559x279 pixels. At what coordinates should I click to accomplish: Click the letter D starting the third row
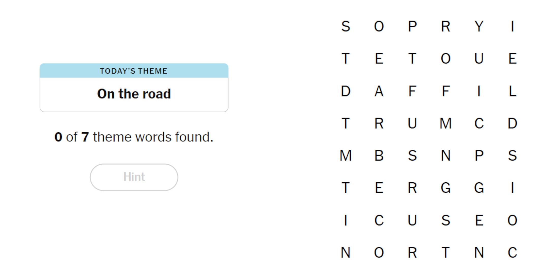click(x=346, y=91)
